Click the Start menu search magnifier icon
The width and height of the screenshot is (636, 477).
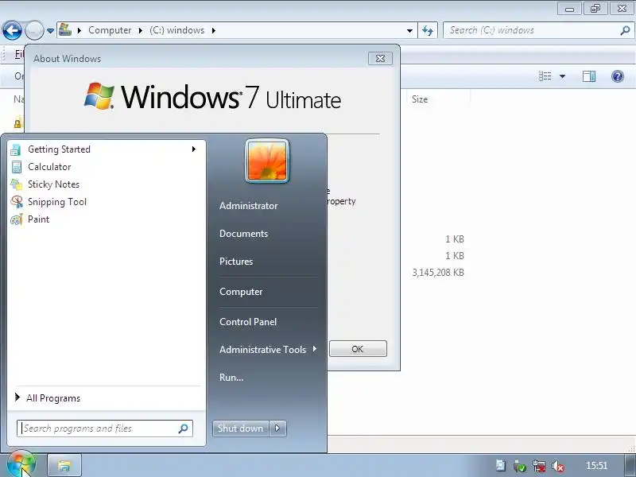(184, 429)
